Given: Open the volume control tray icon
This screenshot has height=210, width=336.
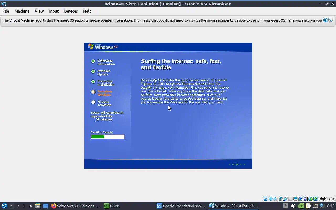Looking at the screenshot, I should 293,206.
